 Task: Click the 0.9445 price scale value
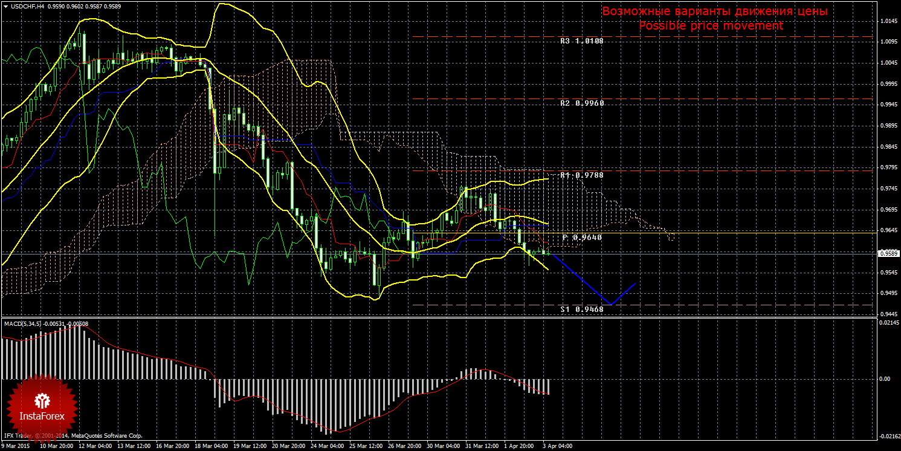point(888,314)
